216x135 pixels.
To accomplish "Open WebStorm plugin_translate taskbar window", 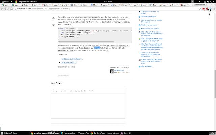I will [75, 133].
